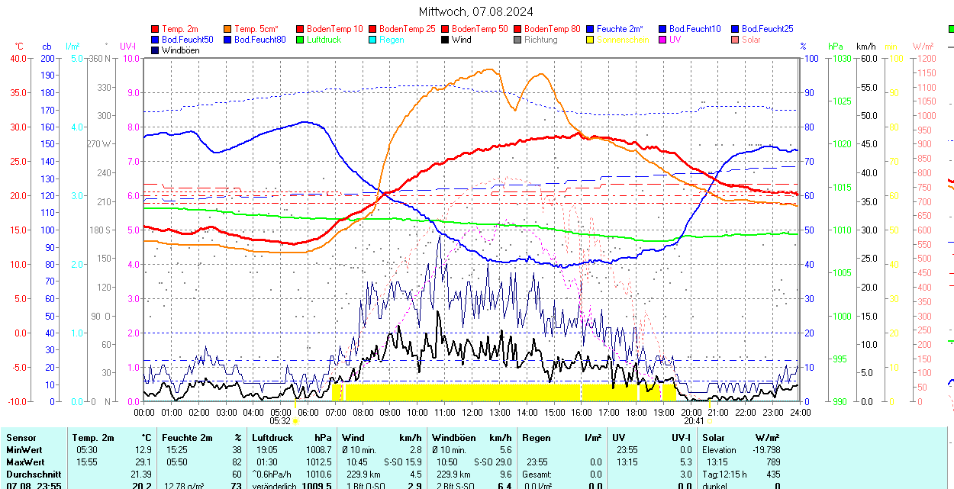The image size is (954, 489).
Task: Click the orange swatch beside Temp. 5cm*
Action: tap(228, 29)
